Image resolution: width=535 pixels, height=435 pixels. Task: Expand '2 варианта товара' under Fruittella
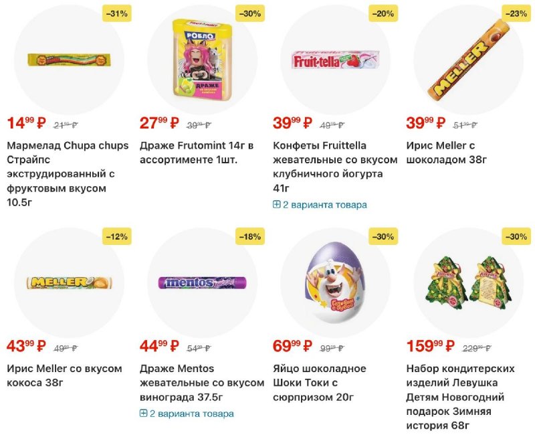click(324, 205)
